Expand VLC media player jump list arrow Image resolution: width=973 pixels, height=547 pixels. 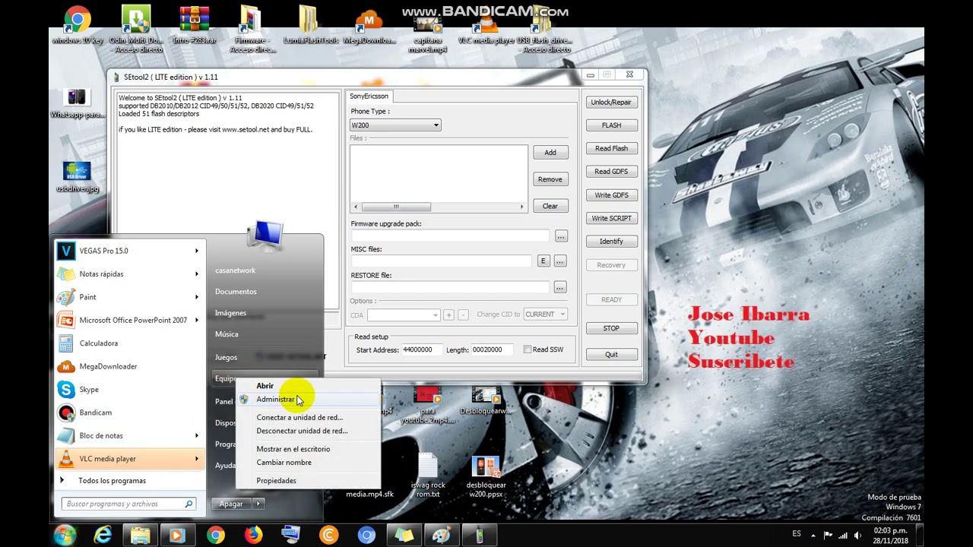pos(197,459)
